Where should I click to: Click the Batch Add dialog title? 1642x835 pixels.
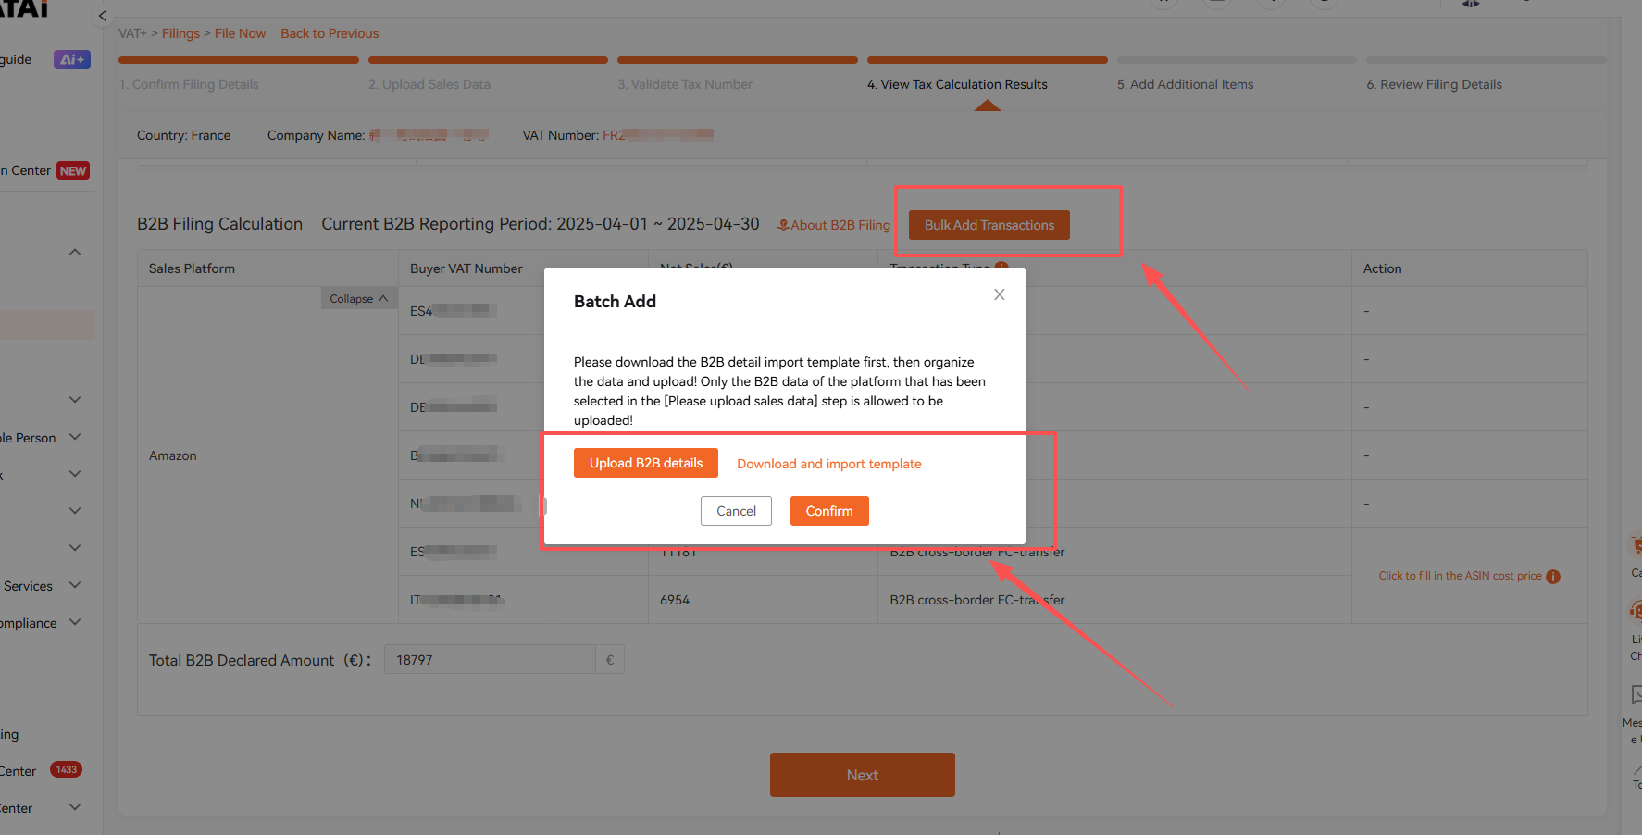click(615, 301)
